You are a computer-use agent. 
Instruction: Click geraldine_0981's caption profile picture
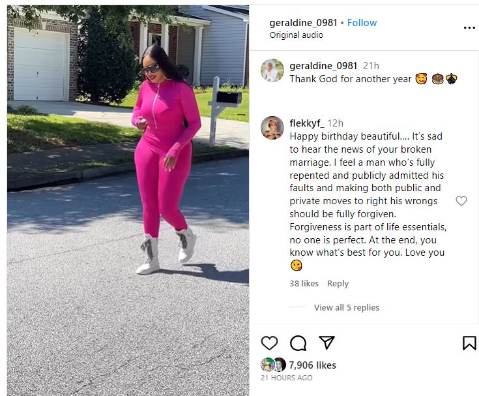click(272, 70)
